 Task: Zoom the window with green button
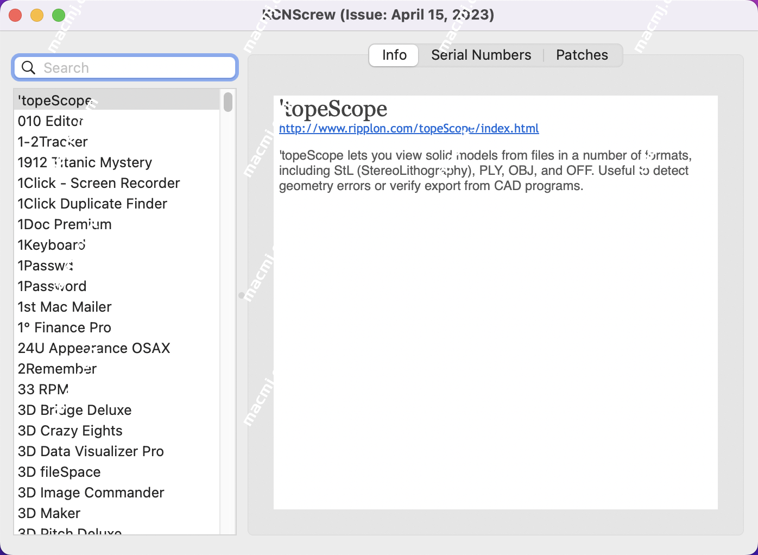[59, 15]
